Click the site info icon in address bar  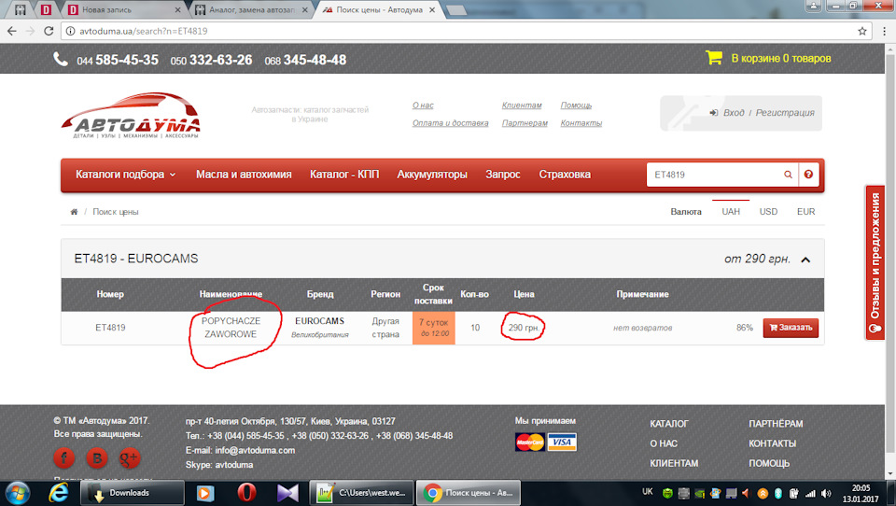[x=70, y=31]
